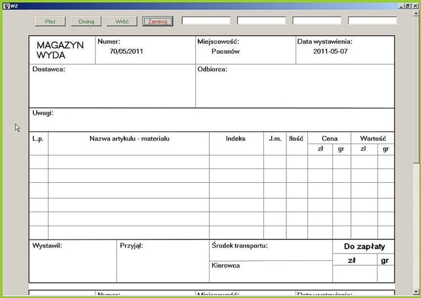Click the Cena column header
The width and height of the screenshot is (421, 298).
[329, 139]
